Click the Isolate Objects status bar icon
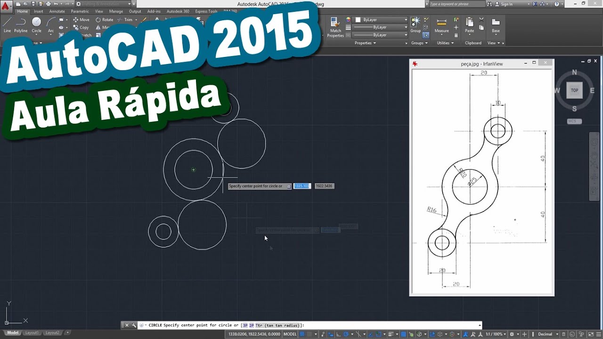The height and width of the screenshot is (339, 603). (x=581, y=334)
